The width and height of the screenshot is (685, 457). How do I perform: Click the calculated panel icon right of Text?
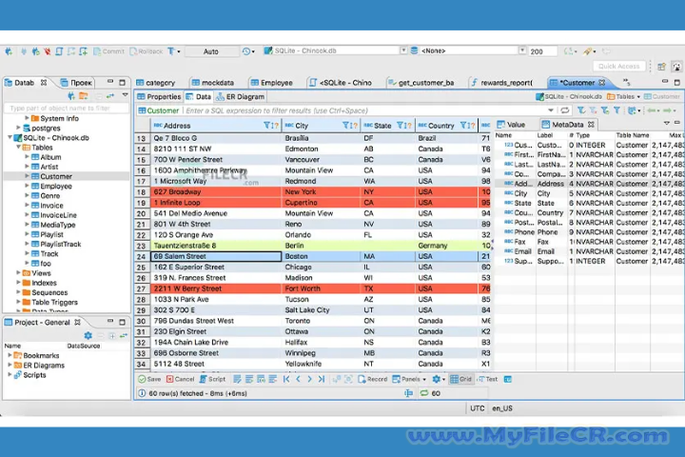pos(508,379)
